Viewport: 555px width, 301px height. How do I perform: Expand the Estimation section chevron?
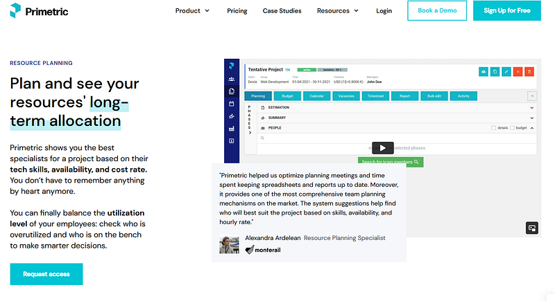[531, 108]
